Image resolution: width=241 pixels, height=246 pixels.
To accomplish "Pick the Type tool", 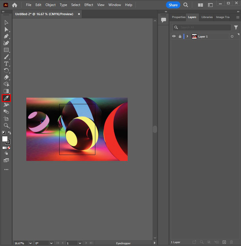I will [x=6, y=64].
